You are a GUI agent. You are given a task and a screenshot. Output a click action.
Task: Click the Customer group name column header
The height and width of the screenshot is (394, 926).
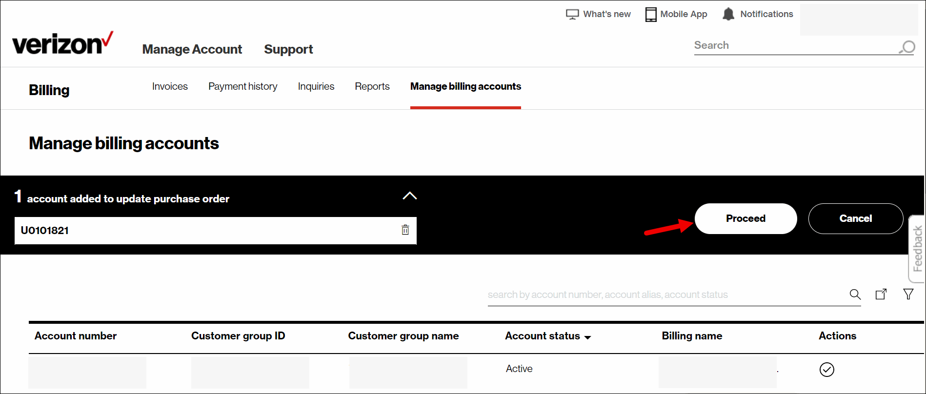(403, 336)
